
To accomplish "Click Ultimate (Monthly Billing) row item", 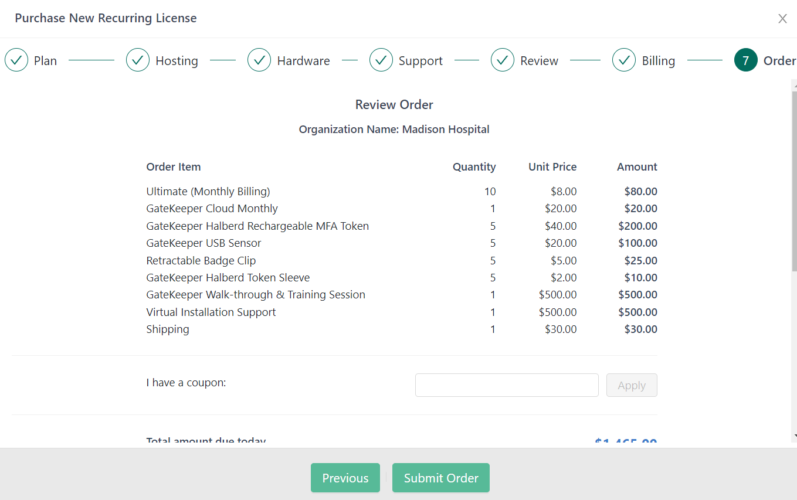I will (208, 192).
